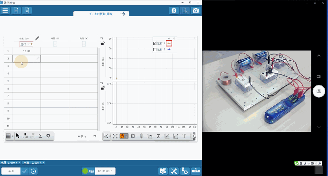
Task: Take a snapshot with camera icon
Action: click(x=196, y=10)
